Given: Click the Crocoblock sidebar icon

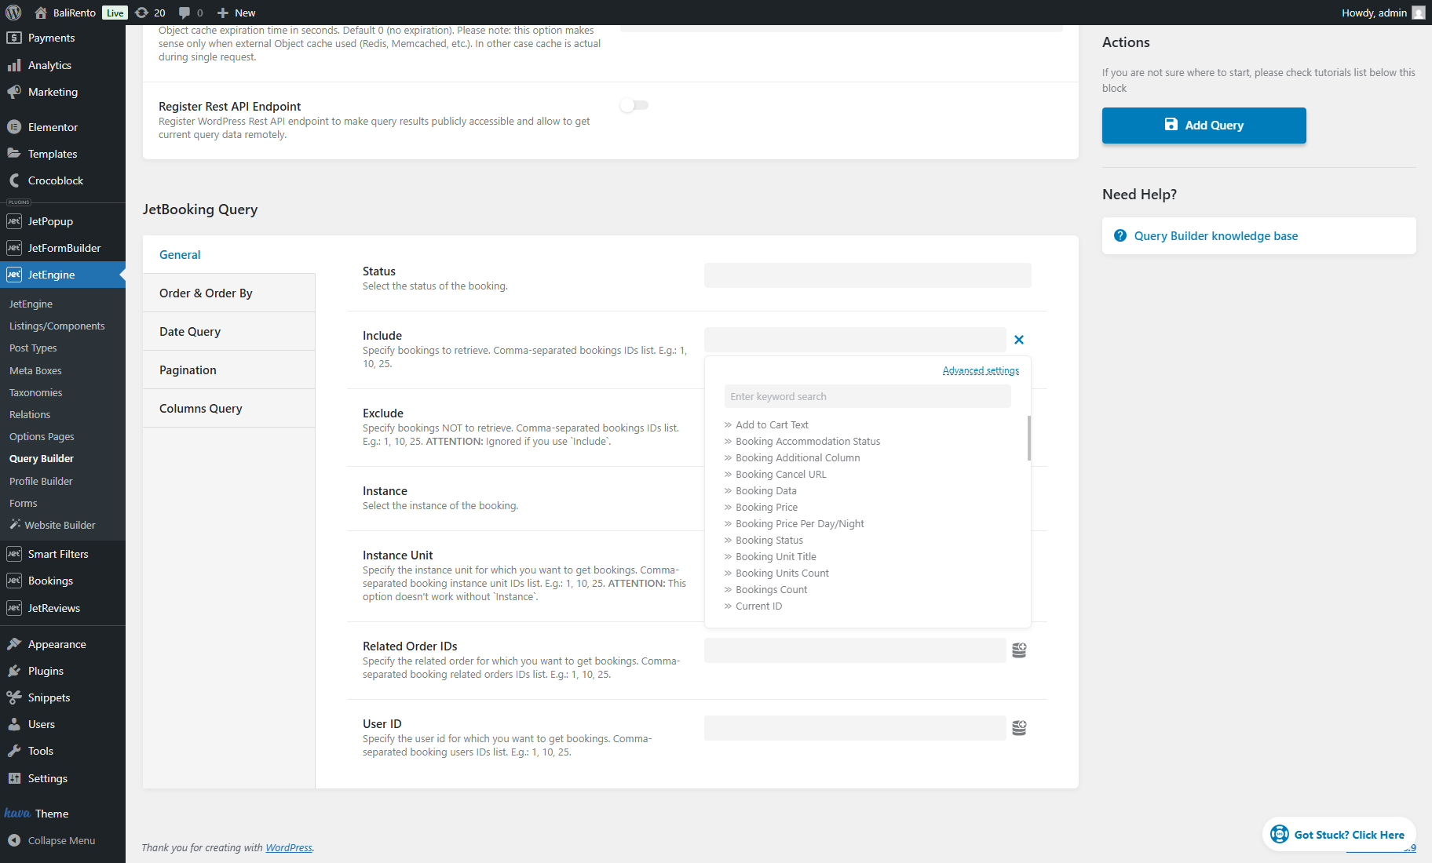Looking at the screenshot, I should tap(14, 180).
